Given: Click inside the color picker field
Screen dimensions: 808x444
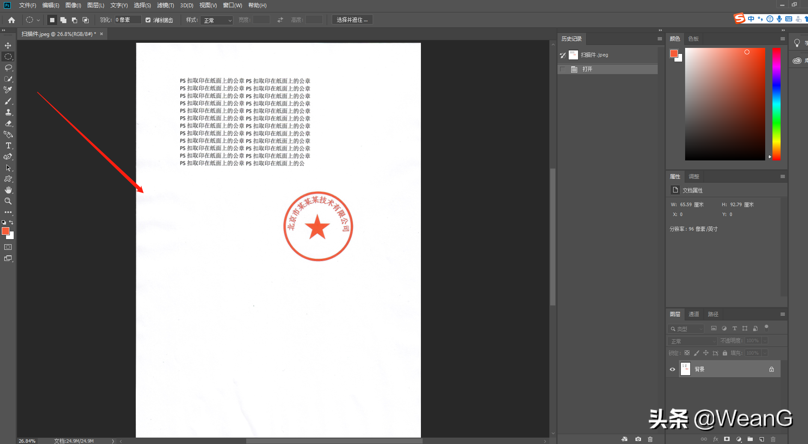Looking at the screenshot, I should pyautogui.click(x=725, y=104).
